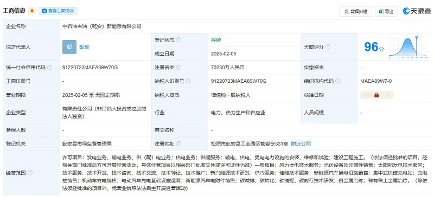Screen dimensions: 434x197
Task: Click help icon beside 注册地址
Action: click(x=178, y=143)
